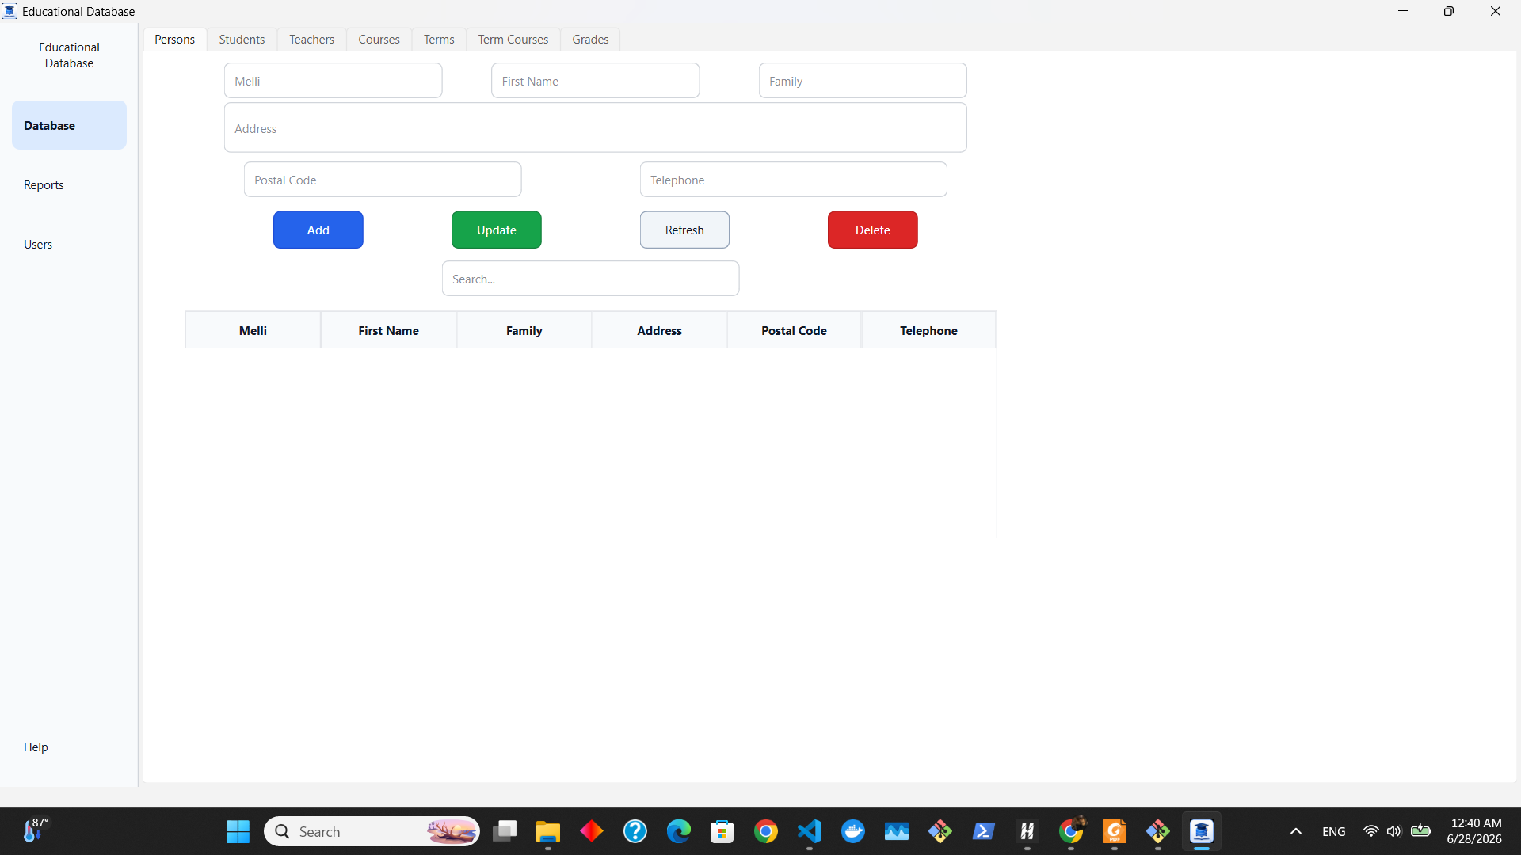Open Task View from the taskbar
This screenshot has width=1521, height=855.
505,831
